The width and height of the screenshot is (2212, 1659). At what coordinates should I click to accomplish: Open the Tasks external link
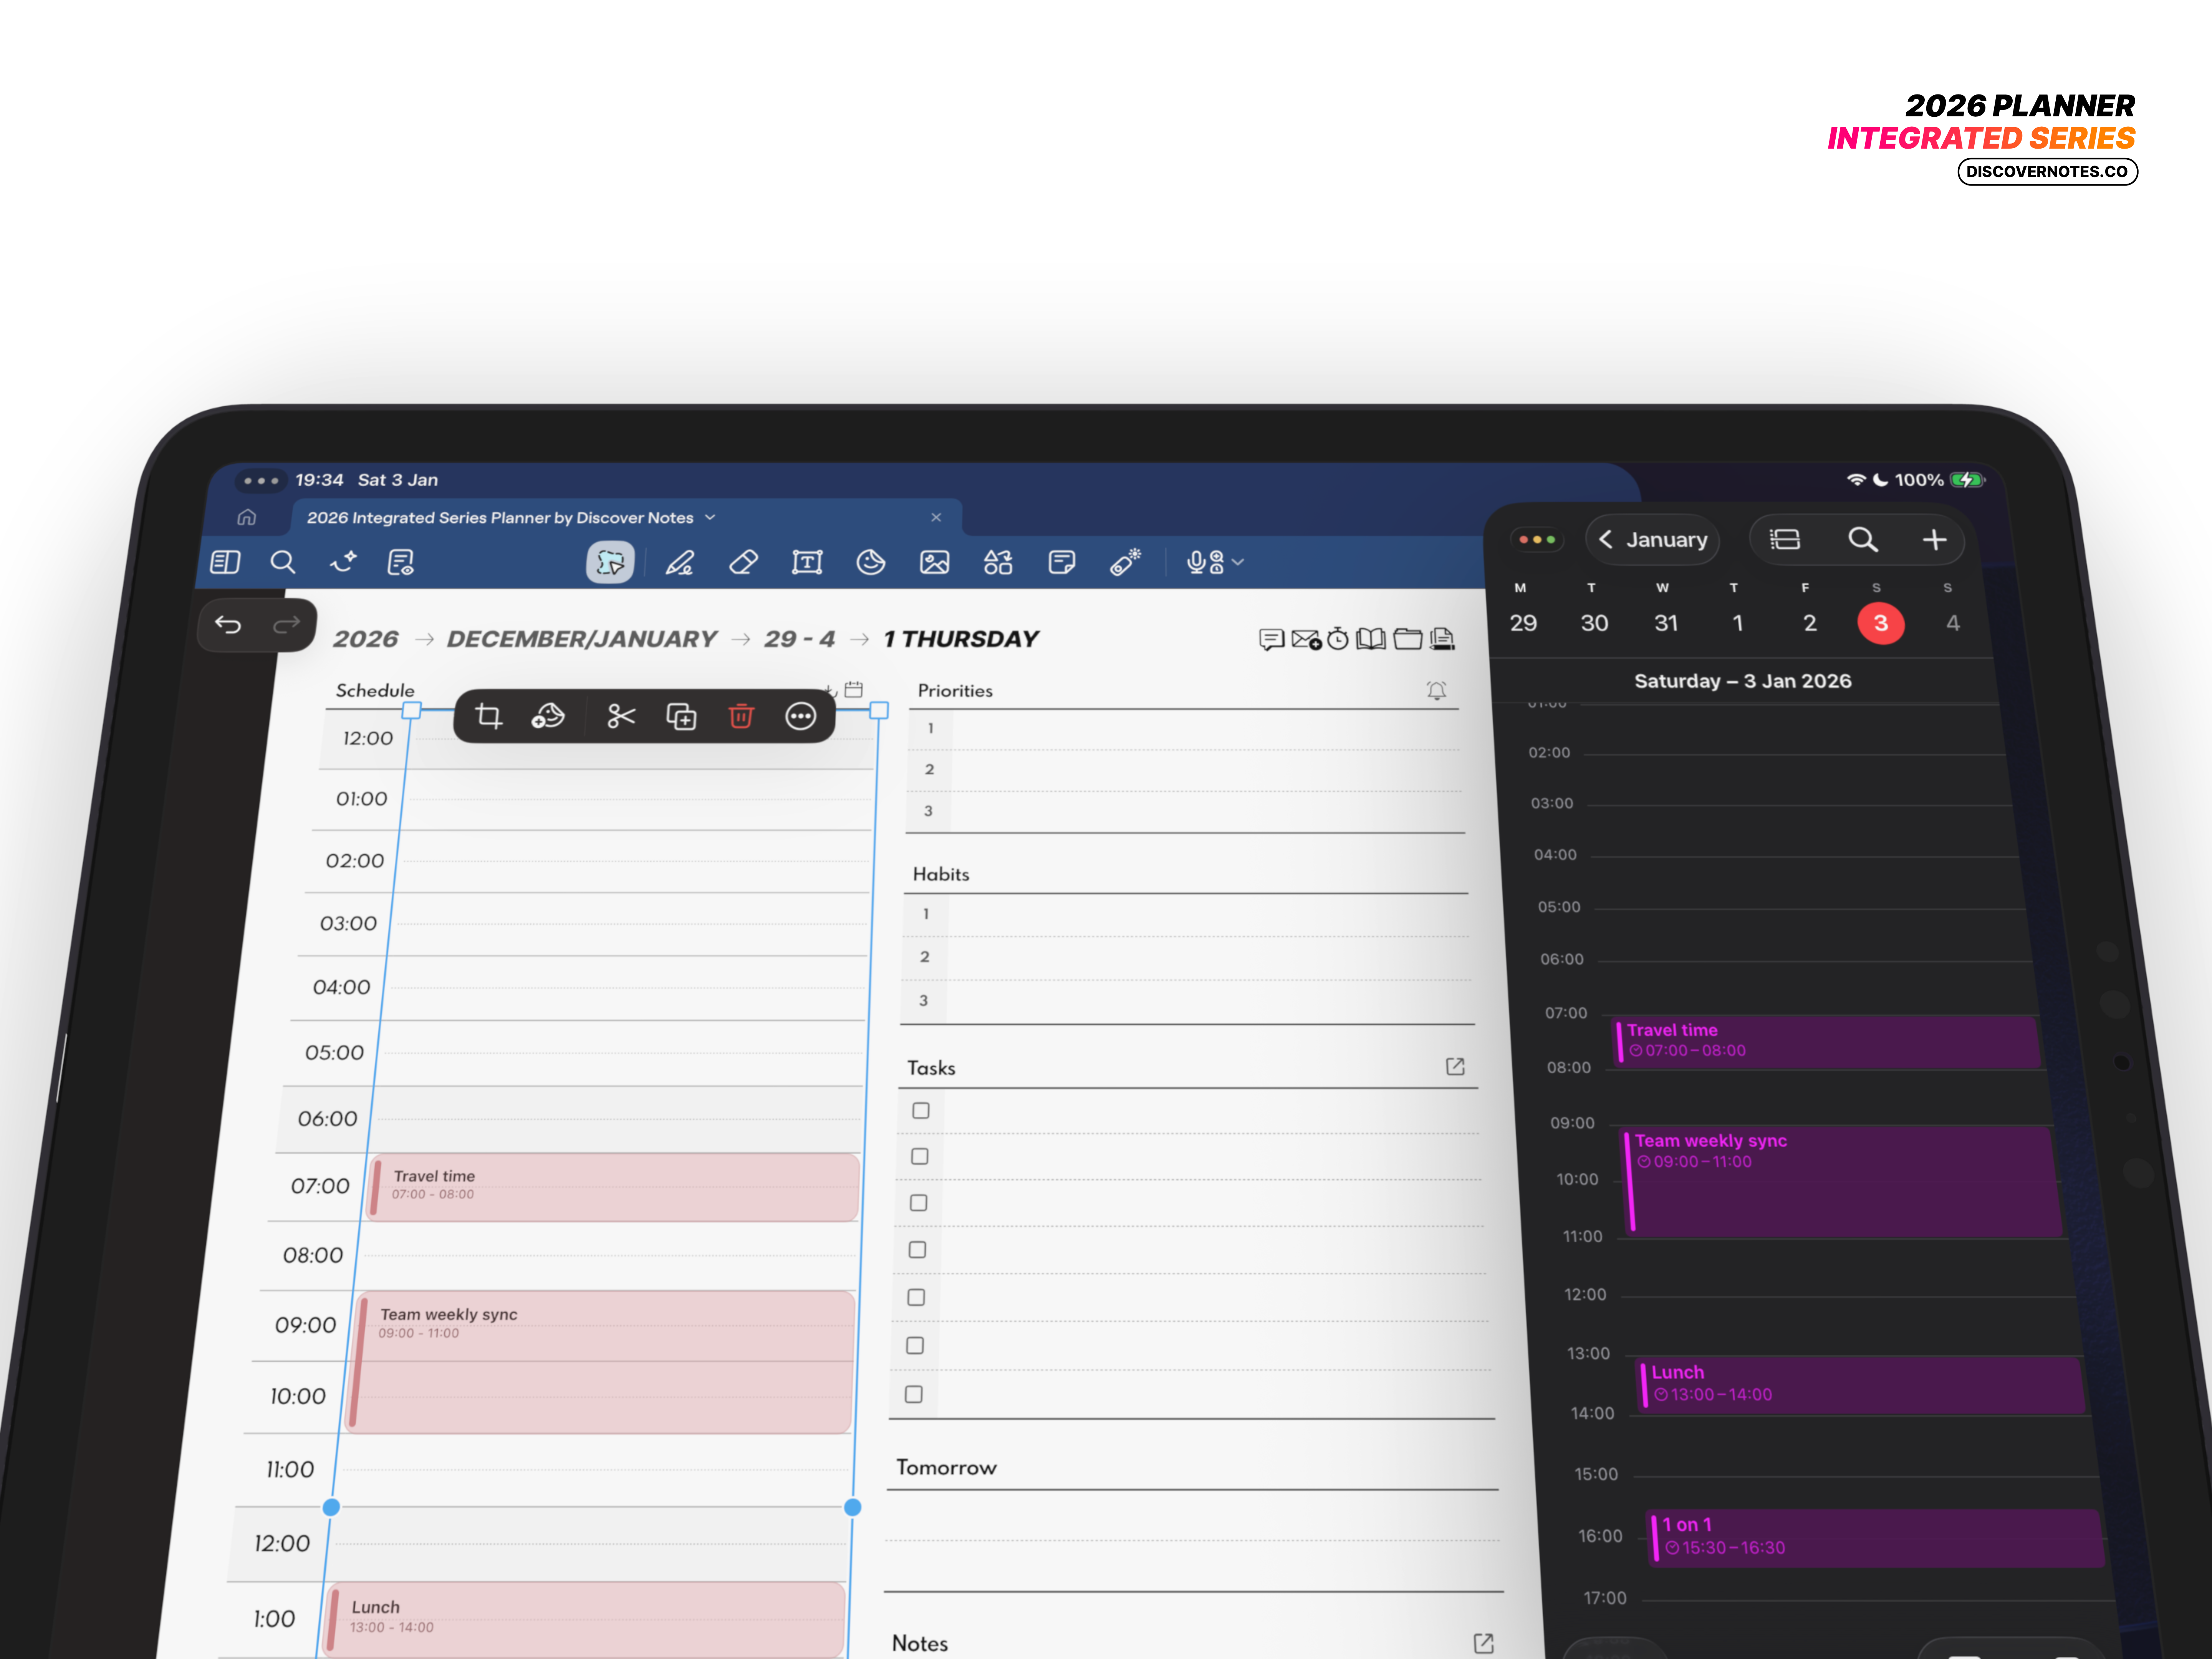click(x=1455, y=1067)
